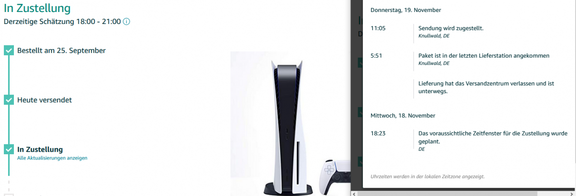This screenshot has height=196, width=576.
Task: Click the info icon beside the delivery estimate
Action: [x=127, y=22]
